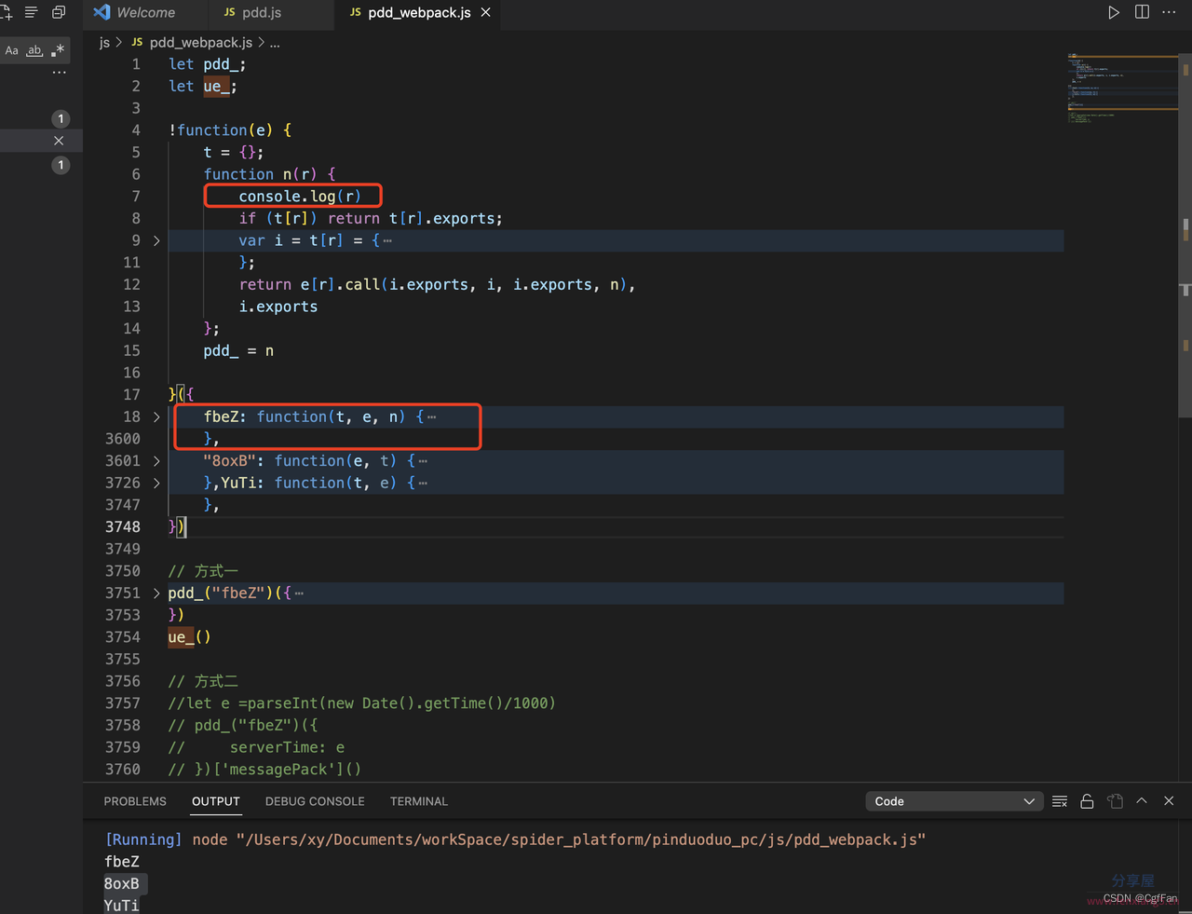The width and height of the screenshot is (1192, 914).
Task: Click the last search result count badge
Action: (x=61, y=165)
